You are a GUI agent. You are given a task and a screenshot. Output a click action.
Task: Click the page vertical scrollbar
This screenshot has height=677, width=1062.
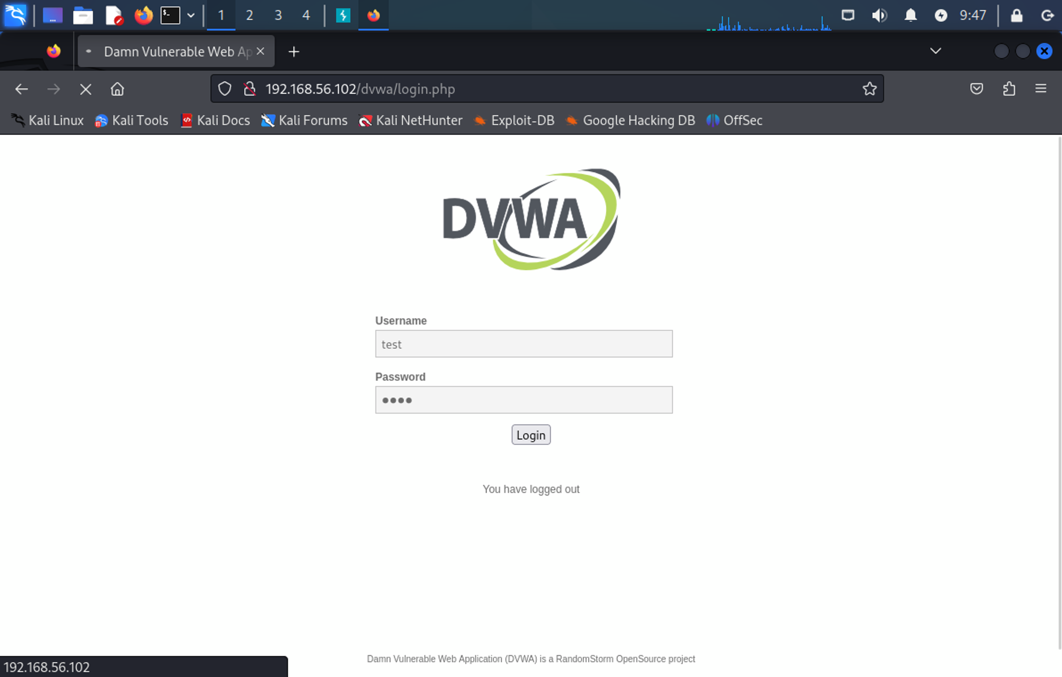click(1059, 393)
